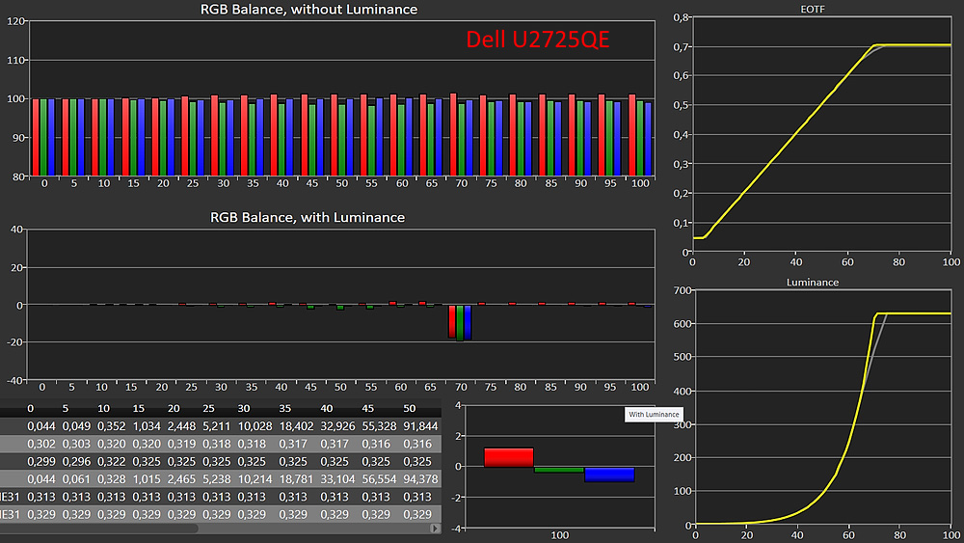Pick the "10,214" table cell
This screenshot has height=543, width=964.
point(254,479)
